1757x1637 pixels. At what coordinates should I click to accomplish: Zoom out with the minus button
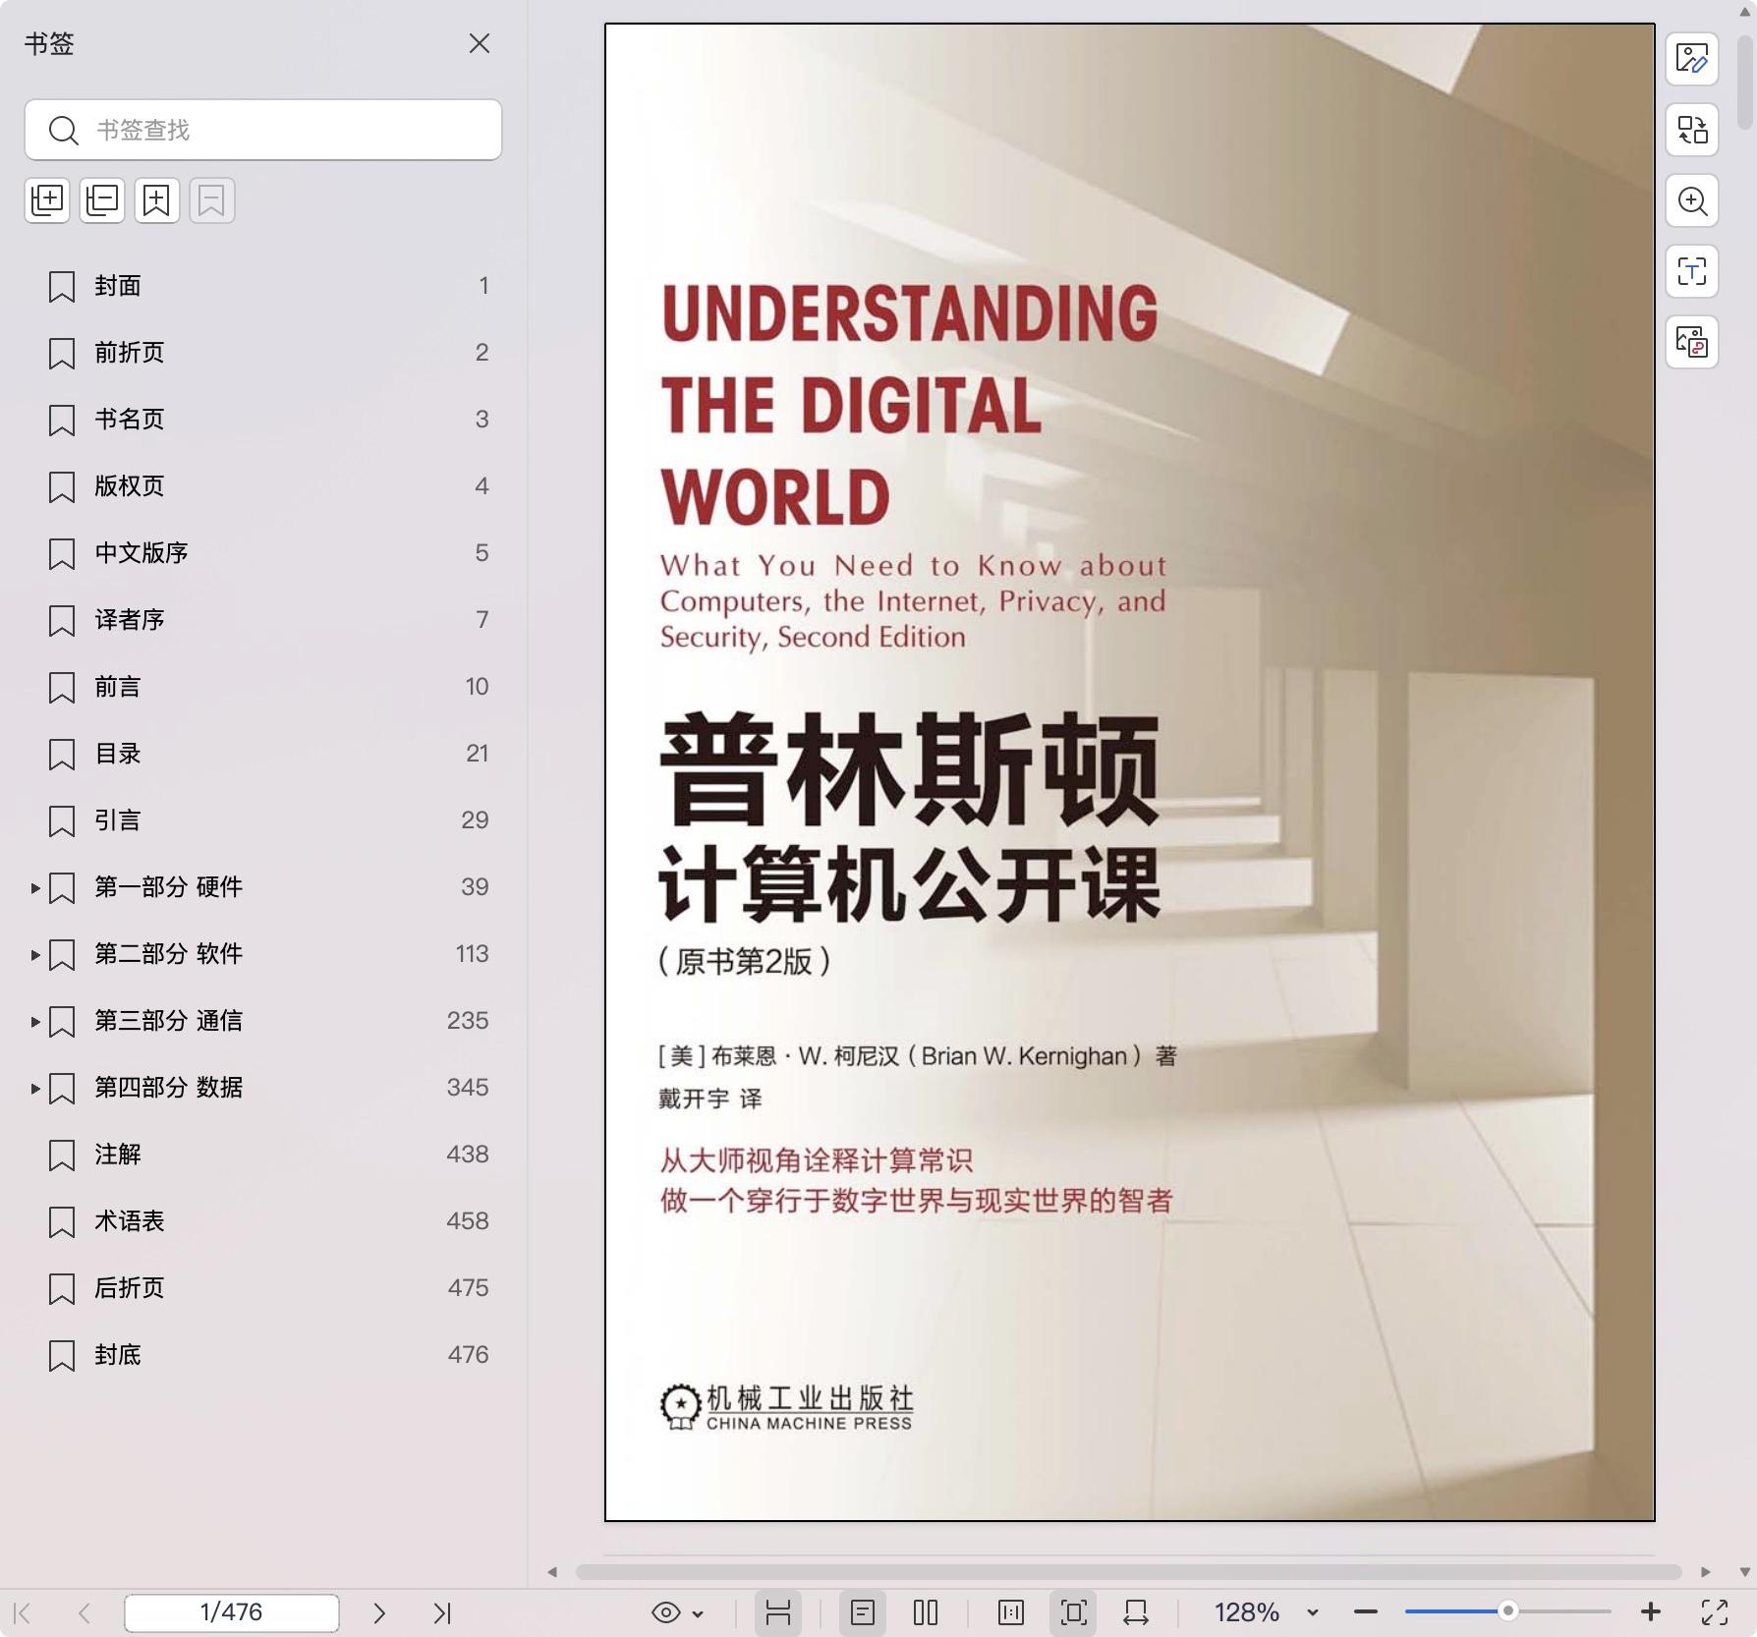[x=1366, y=1612]
